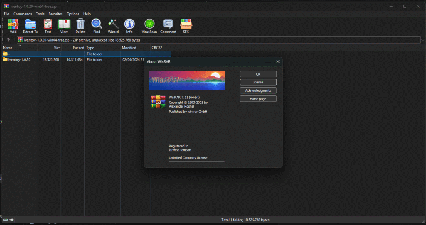Click the SFX toolbar icon
426x225 pixels.
point(186,26)
